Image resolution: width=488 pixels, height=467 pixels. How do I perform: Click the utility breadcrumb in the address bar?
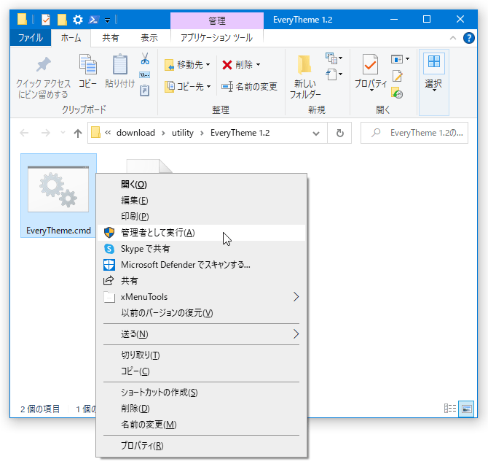pos(183,133)
